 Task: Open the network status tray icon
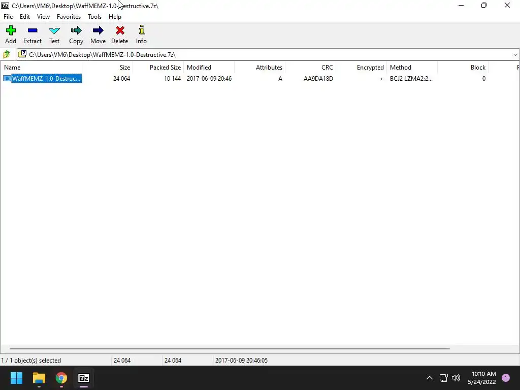[x=443, y=378]
